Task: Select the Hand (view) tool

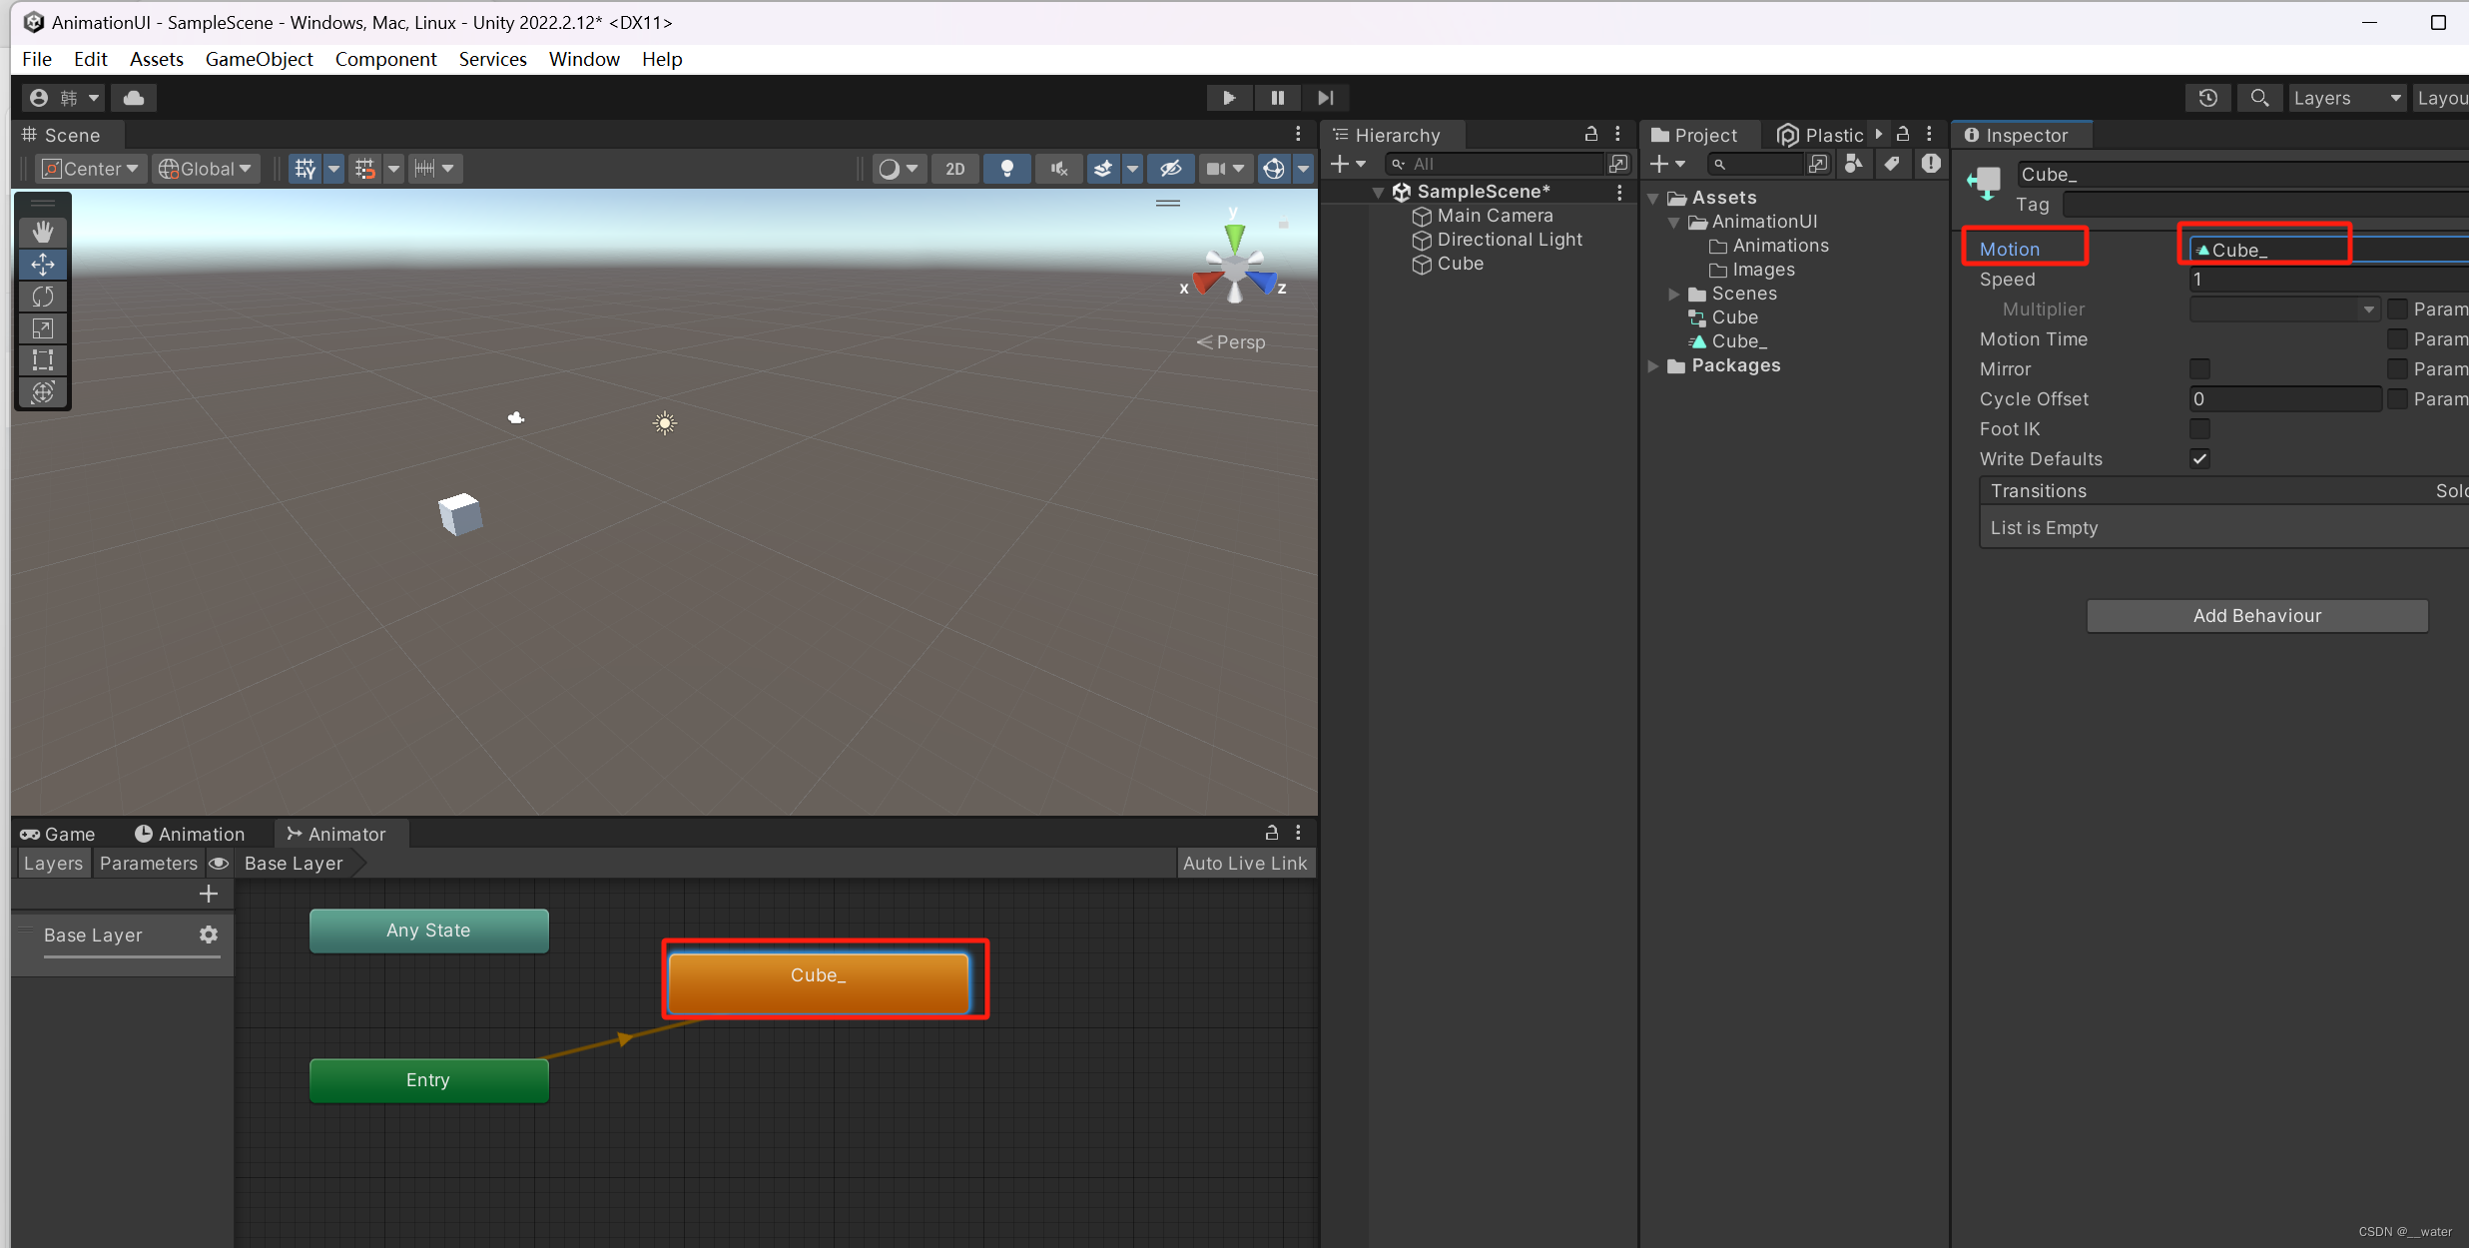Action: point(43,233)
